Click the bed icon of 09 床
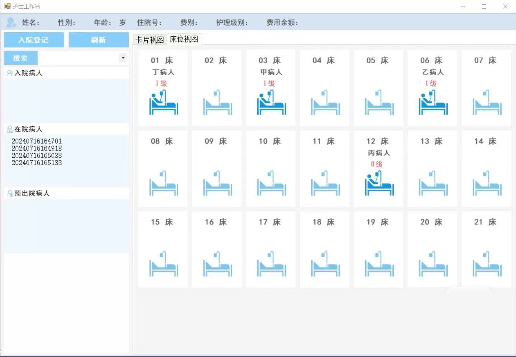Viewport: 516px width, 357px height. [217, 183]
